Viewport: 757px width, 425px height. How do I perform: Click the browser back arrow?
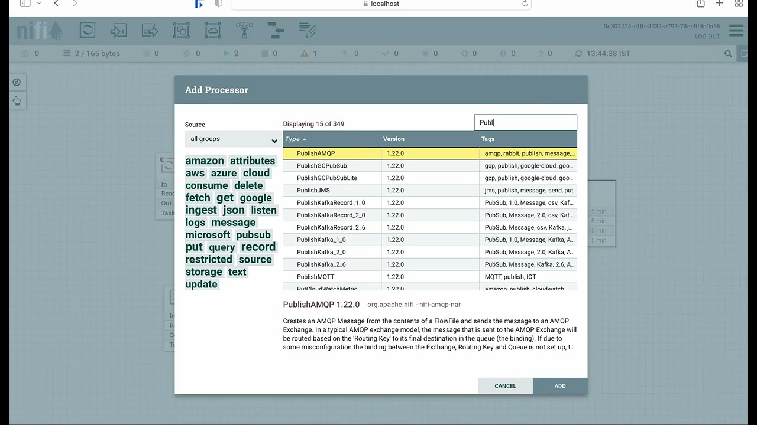point(56,4)
